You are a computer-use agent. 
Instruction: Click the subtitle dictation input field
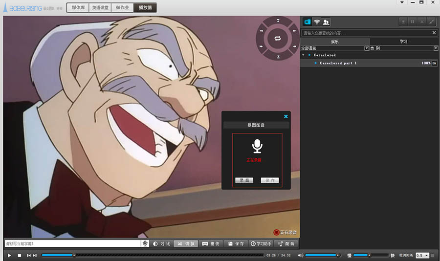pos(73,243)
